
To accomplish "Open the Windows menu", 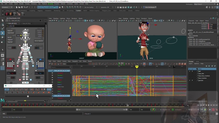I will [x=34, y=4].
